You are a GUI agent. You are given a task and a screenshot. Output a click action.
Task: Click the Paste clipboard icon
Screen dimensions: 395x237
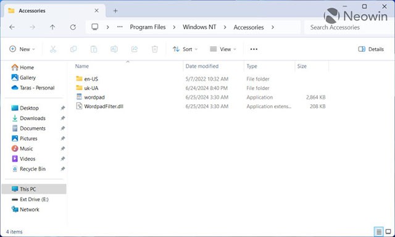tap(94, 49)
